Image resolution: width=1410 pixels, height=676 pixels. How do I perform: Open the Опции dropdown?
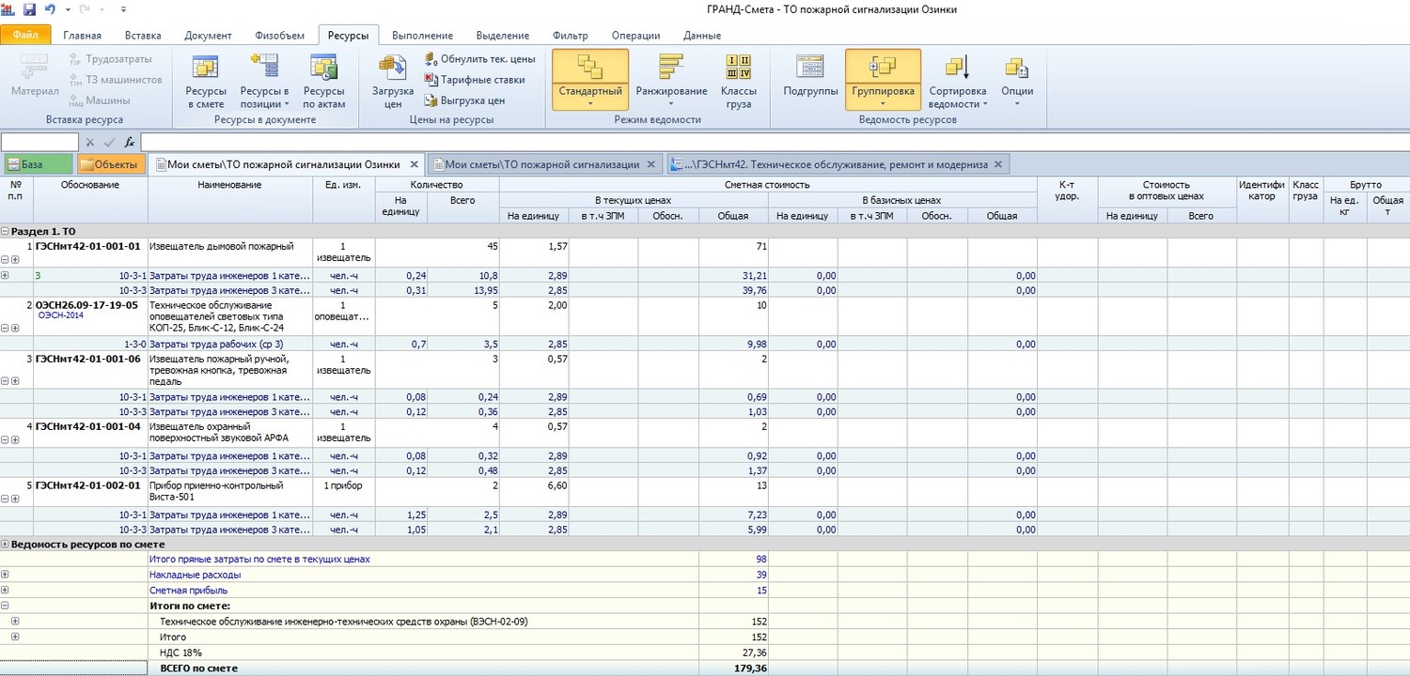[x=1017, y=91]
